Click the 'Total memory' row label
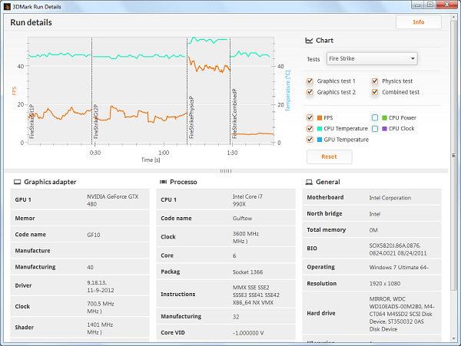The image size is (461, 346). tap(327, 230)
